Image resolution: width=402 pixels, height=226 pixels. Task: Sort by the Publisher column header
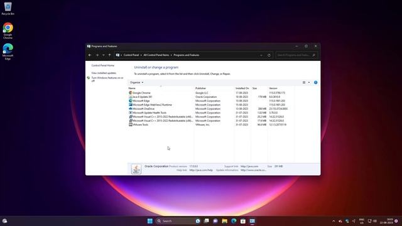214,88
